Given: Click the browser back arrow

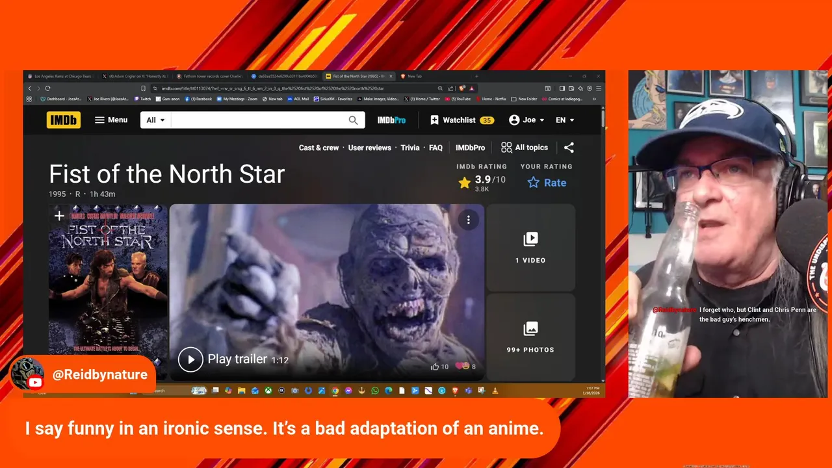Looking at the screenshot, I should pos(29,88).
